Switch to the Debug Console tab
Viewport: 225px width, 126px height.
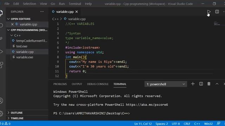click(98, 84)
